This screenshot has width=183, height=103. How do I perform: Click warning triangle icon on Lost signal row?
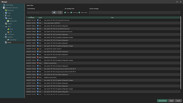pos(38,49)
